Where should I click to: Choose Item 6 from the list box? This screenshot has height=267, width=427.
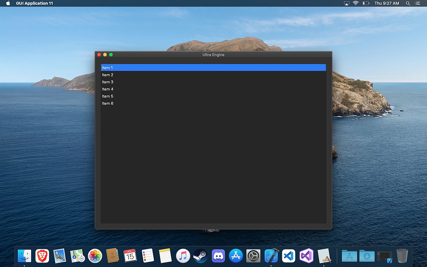point(108,103)
